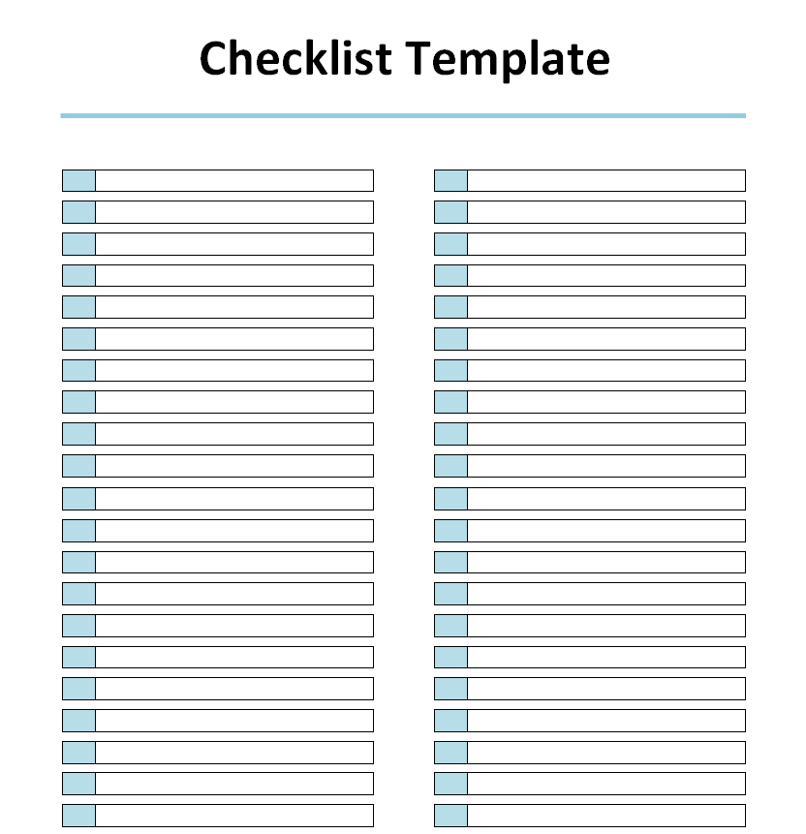Check the first blue box in right column
806x834 pixels.
coord(450,180)
